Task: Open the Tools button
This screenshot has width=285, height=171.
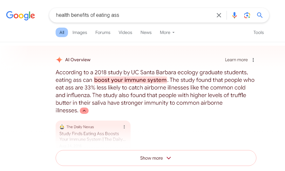Action: pos(258,32)
